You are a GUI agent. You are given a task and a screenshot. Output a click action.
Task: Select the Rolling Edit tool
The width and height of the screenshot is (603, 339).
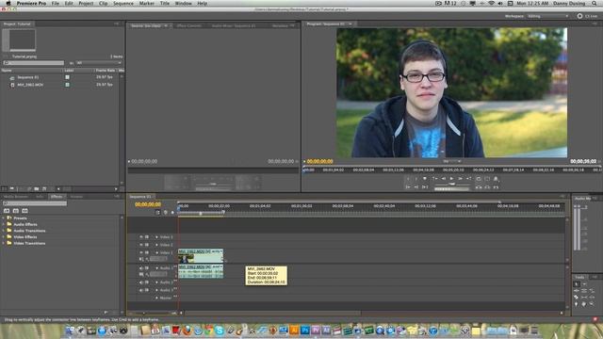[x=584, y=291]
